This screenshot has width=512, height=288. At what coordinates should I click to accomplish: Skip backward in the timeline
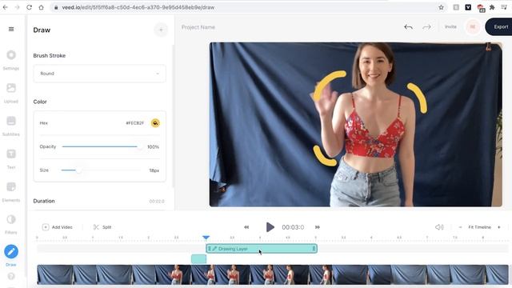246,227
